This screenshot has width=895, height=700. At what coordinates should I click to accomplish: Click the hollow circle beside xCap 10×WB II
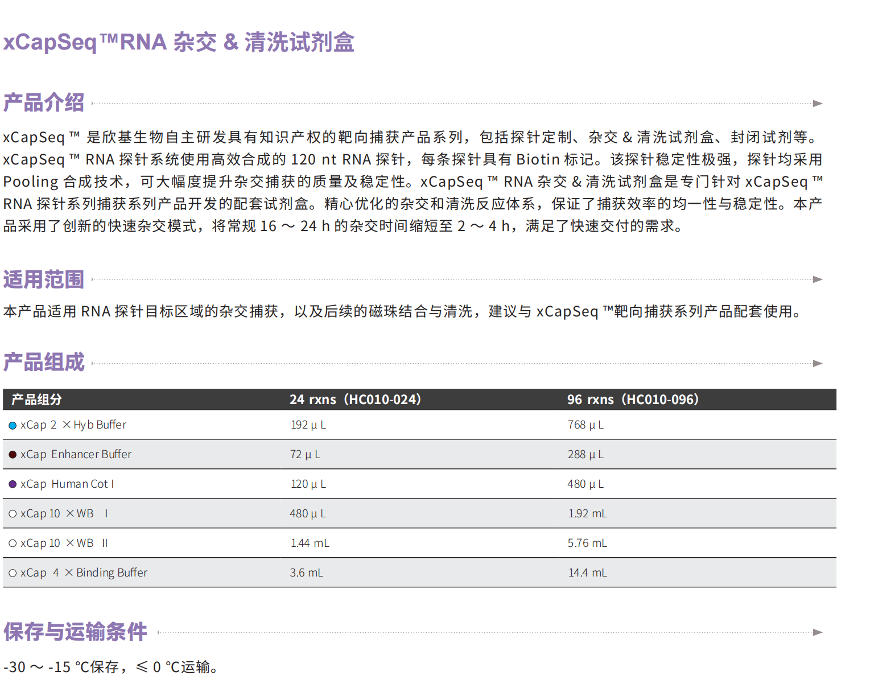(13, 543)
